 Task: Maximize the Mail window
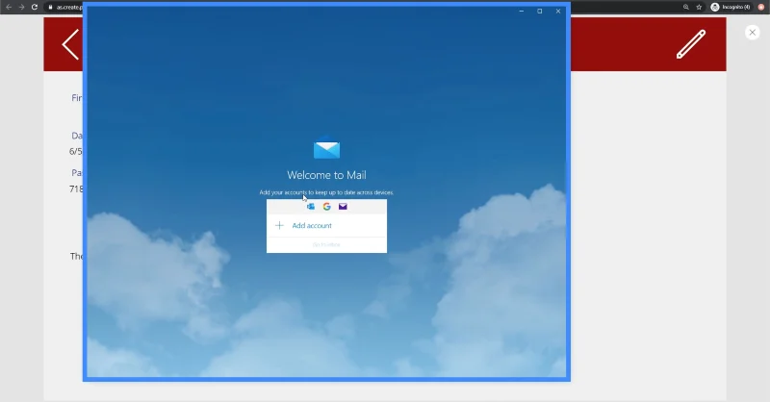(540, 11)
